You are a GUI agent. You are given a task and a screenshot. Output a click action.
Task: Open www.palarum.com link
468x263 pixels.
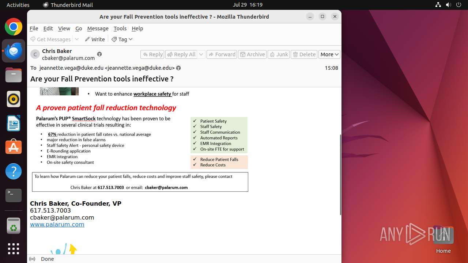point(57,224)
